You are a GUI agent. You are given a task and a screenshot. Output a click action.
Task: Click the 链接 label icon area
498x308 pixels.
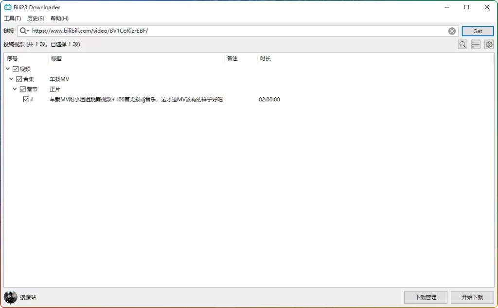pos(8,31)
